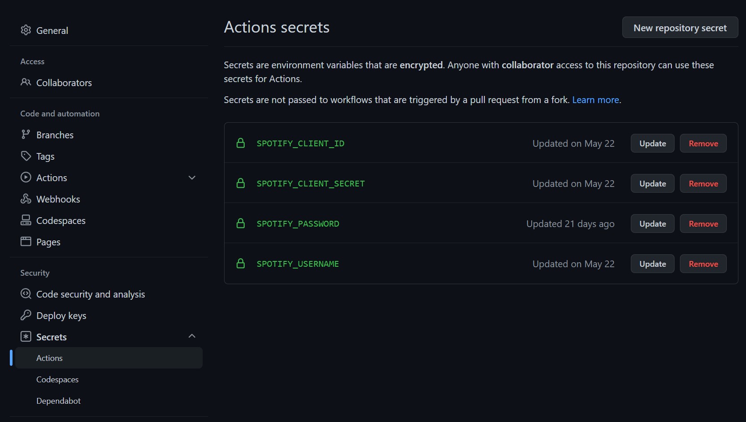Remove the SPOTIFY_CLIENT_SECRET secret
Viewport: 746px width, 422px height.
pyautogui.click(x=703, y=183)
